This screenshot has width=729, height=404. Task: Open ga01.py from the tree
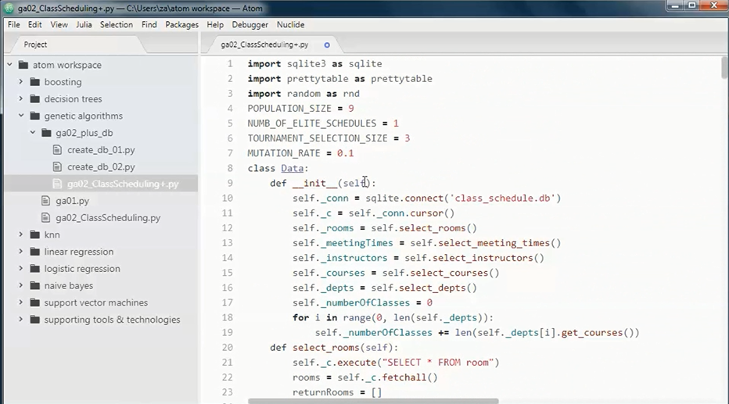(72, 201)
